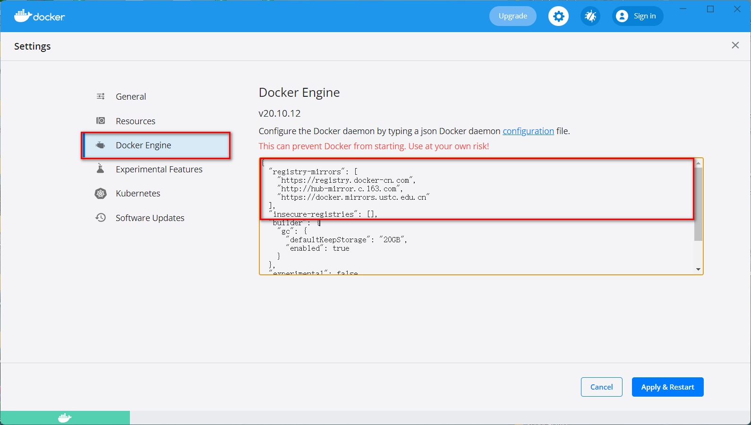
Task: Open the Experimental Features tab
Action: click(159, 169)
